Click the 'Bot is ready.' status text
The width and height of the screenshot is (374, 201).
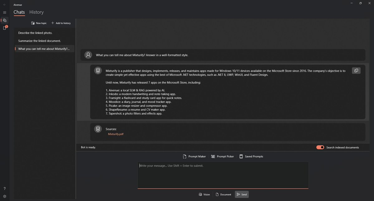click(88, 147)
